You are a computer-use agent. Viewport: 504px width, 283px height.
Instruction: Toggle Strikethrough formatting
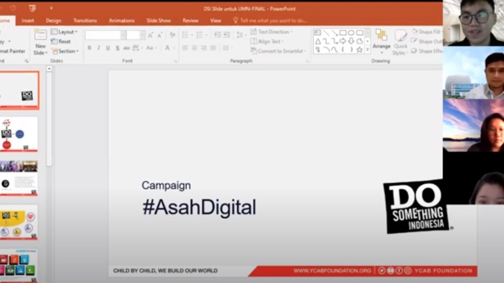[x=126, y=48]
